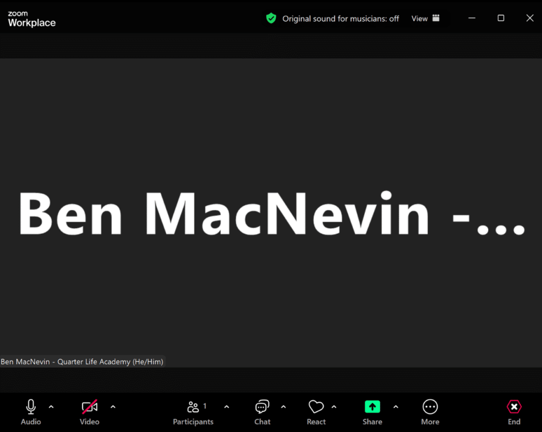Expand the Participants options caret
Viewport: 542px width, 432px height.
pos(227,407)
